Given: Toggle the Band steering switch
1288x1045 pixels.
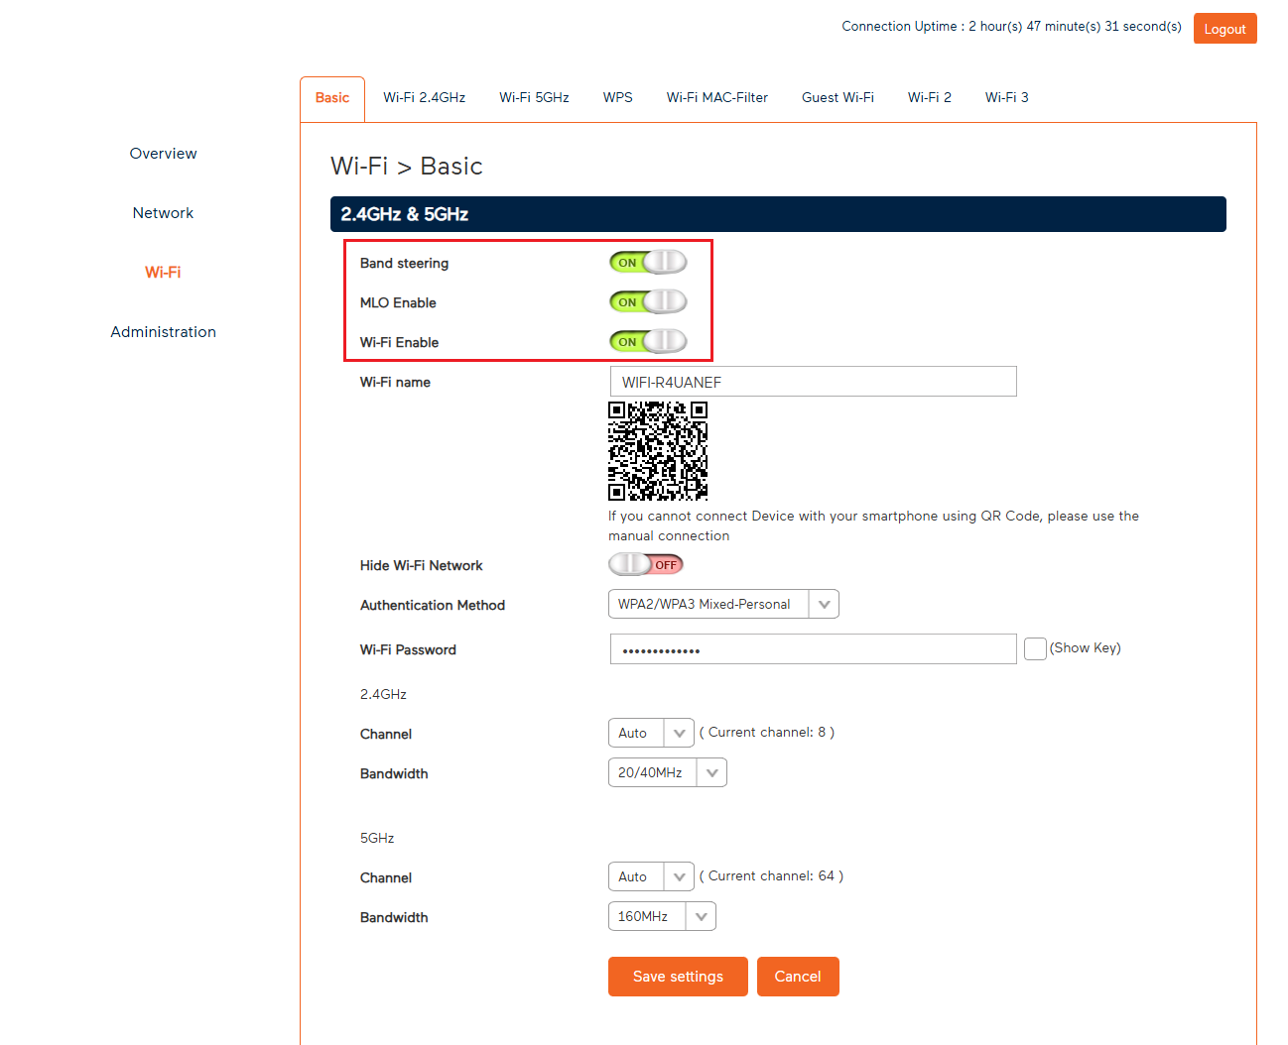Looking at the screenshot, I should point(647,263).
